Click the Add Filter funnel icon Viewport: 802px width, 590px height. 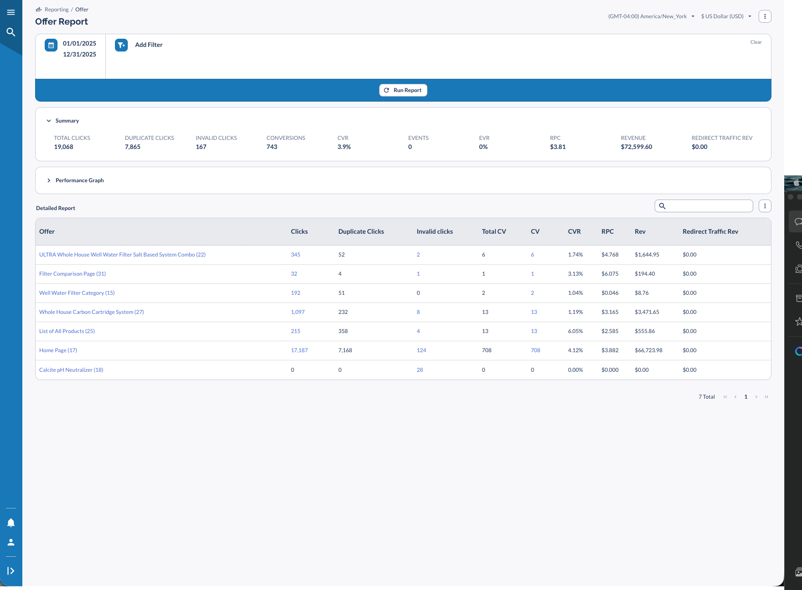click(121, 45)
